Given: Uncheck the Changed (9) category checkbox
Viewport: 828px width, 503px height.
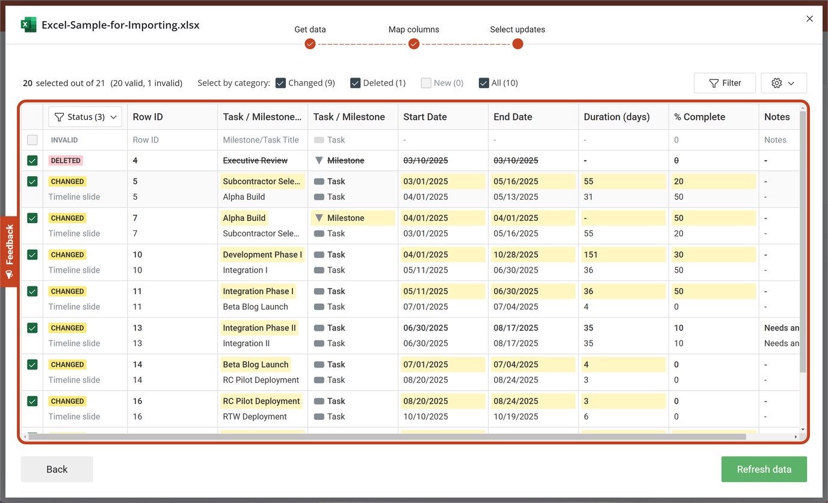Looking at the screenshot, I should click(280, 82).
